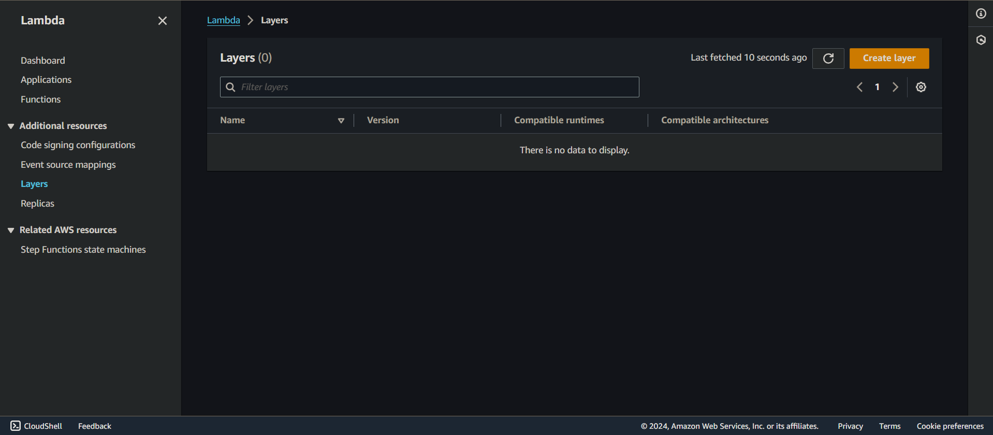Open Replicas in sidebar
This screenshot has width=993, height=435.
(x=37, y=204)
